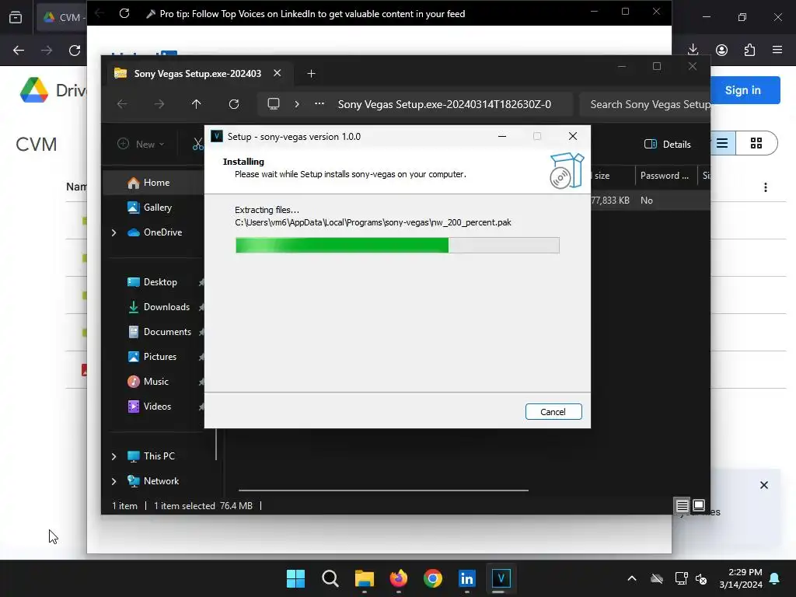Open the Downloads quick access folder
796x597 pixels.
159,307
